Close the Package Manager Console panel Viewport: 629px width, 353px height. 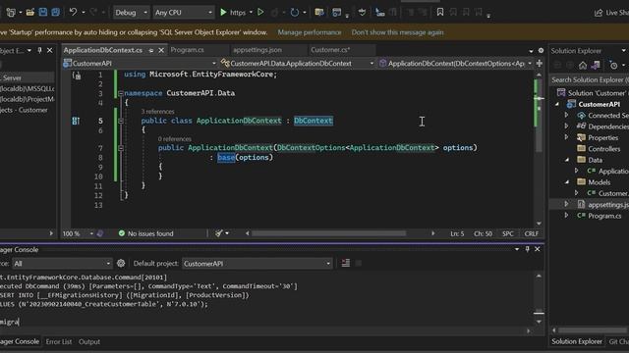pos(538,249)
